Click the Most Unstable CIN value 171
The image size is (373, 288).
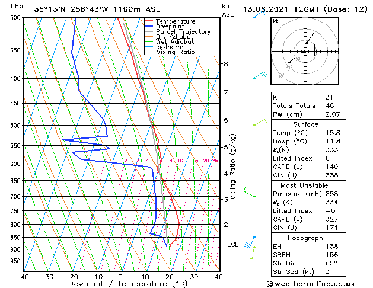tap(332, 228)
